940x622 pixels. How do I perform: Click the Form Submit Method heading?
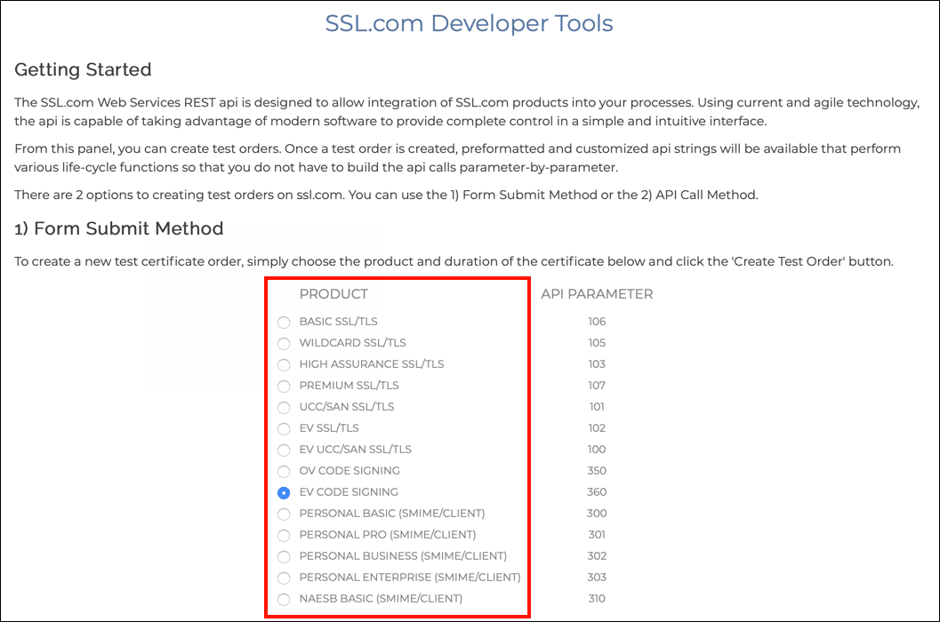point(118,228)
